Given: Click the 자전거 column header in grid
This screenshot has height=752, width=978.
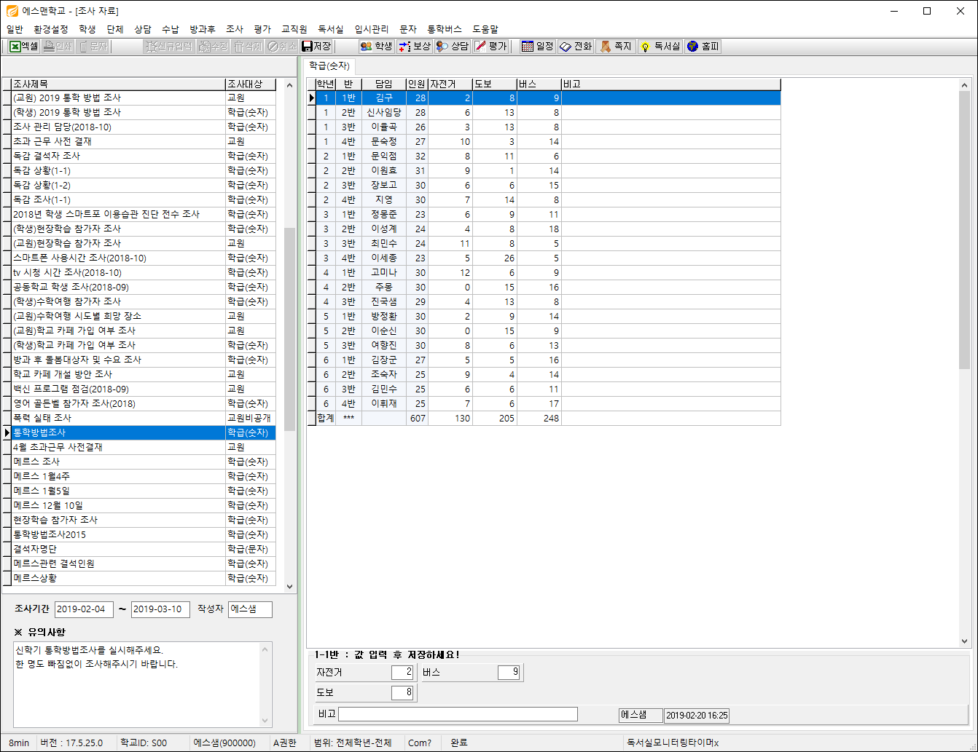Looking at the screenshot, I should point(450,84).
